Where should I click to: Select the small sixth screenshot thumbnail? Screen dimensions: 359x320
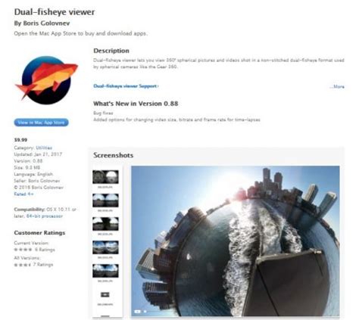[x=105, y=294]
